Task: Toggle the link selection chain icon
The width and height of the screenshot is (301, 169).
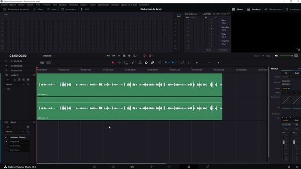Action: coord(152,62)
